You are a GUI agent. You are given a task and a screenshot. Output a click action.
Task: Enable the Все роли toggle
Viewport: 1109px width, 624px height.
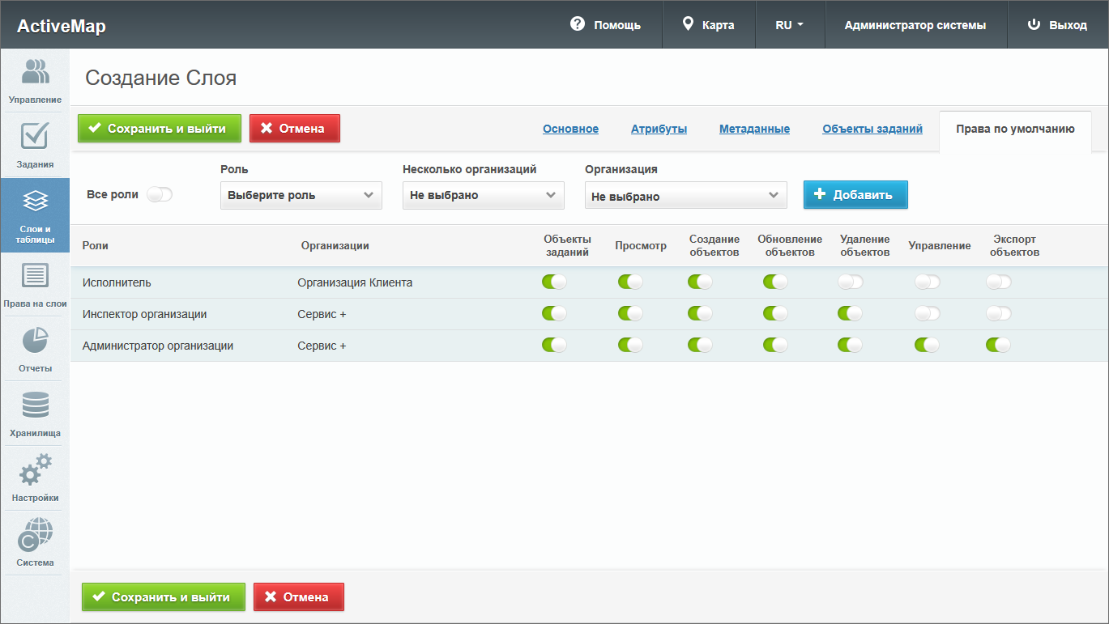point(160,194)
